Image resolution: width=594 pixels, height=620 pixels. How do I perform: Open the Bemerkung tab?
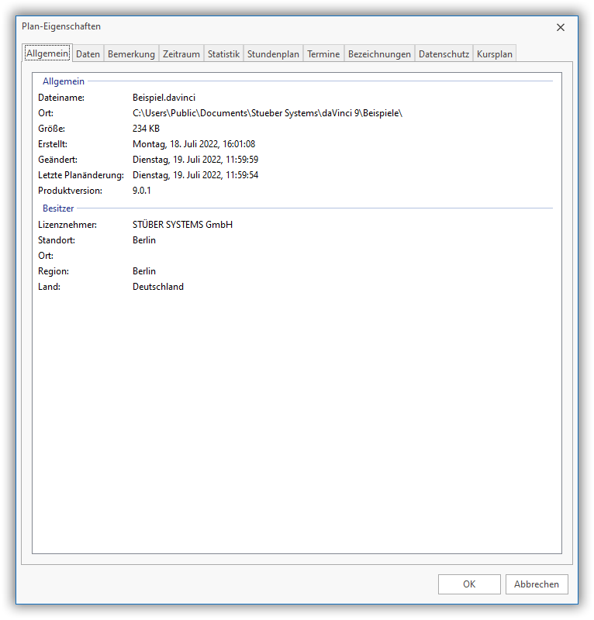(131, 54)
